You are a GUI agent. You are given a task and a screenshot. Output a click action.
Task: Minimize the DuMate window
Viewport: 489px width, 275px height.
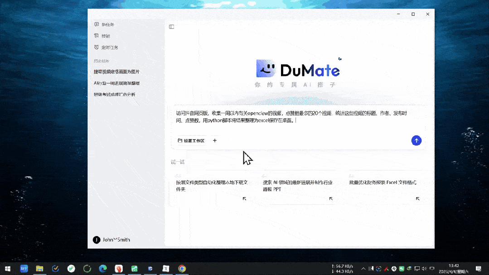pyautogui.click(x=398, y=14)
